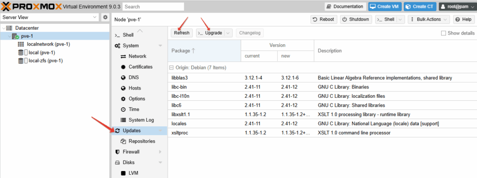Image resolution: width=477 pixels, height=178 pixels.
Task: Select the locales package row
Action: pyautogui.click(x=322, y=123)
